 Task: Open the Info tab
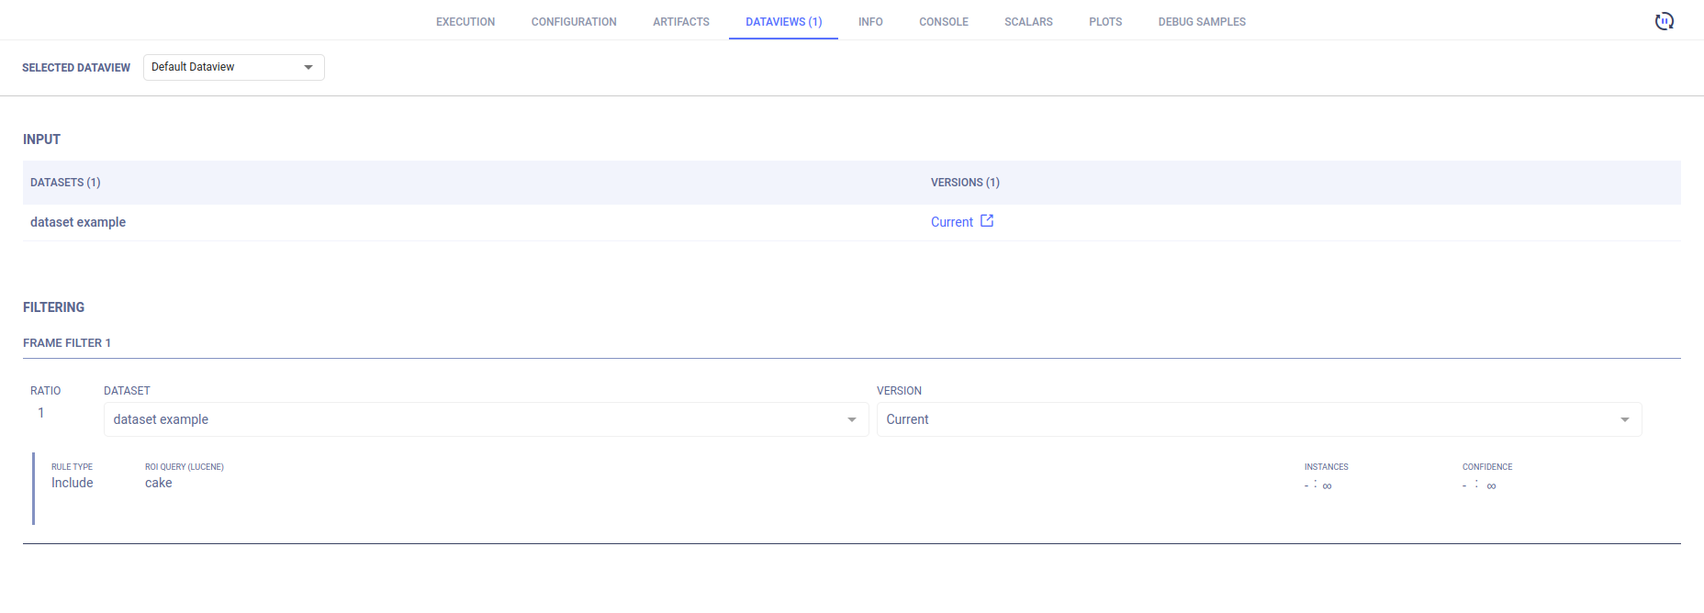pyautogui.click(x=870, y=22)
